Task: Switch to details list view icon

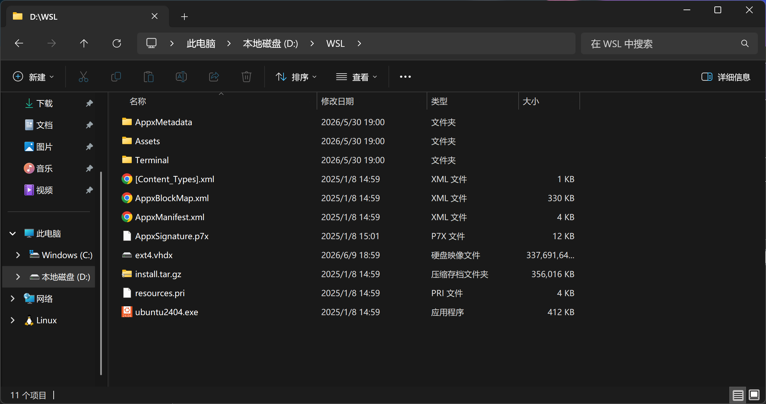Action: coord(738,395)
